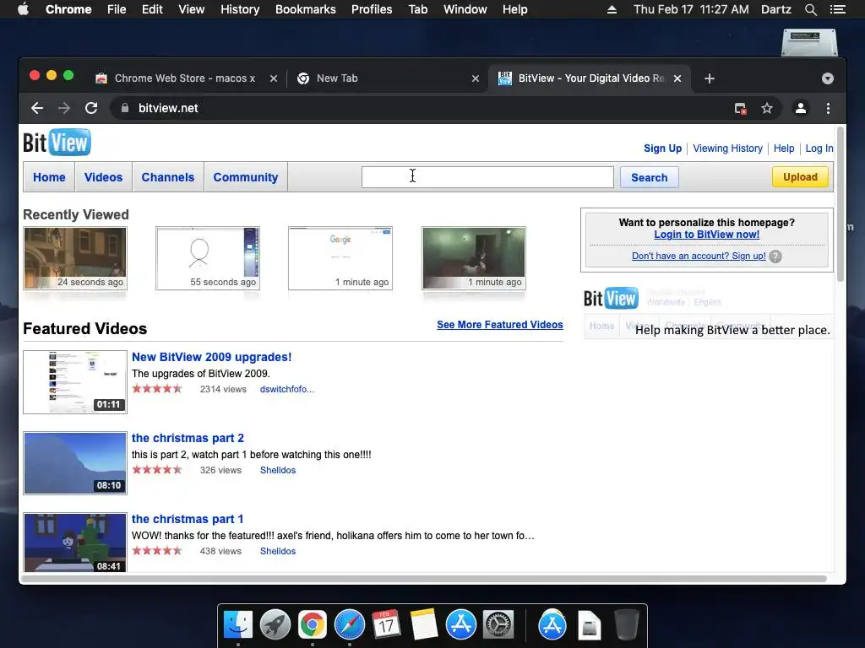865x648 pixels.
Task: Click the 01:11 BitView upgrades video thumbnail
Action: pos(75,382)
